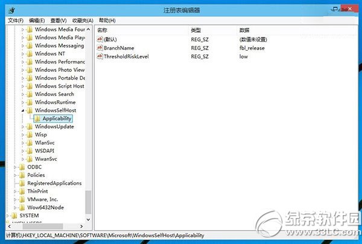The image size is (362, 244).
Task: Expand the SYSTEM tree node
Action: (x=7, y=216)
